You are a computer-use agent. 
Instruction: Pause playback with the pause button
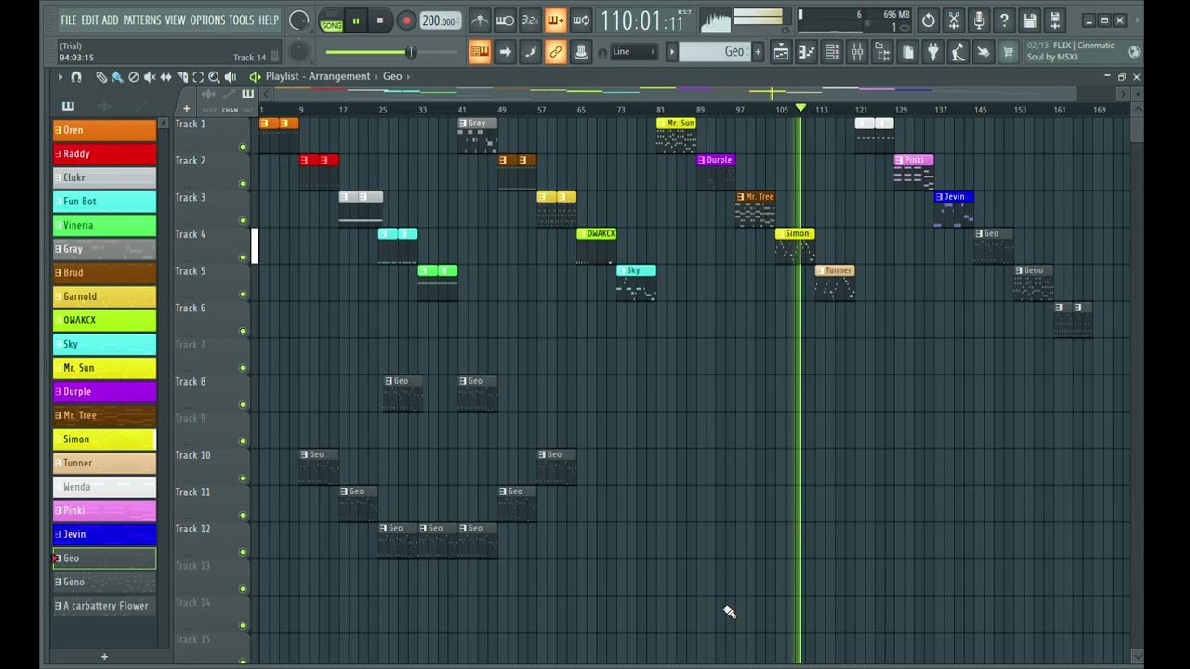click(356, 20)
